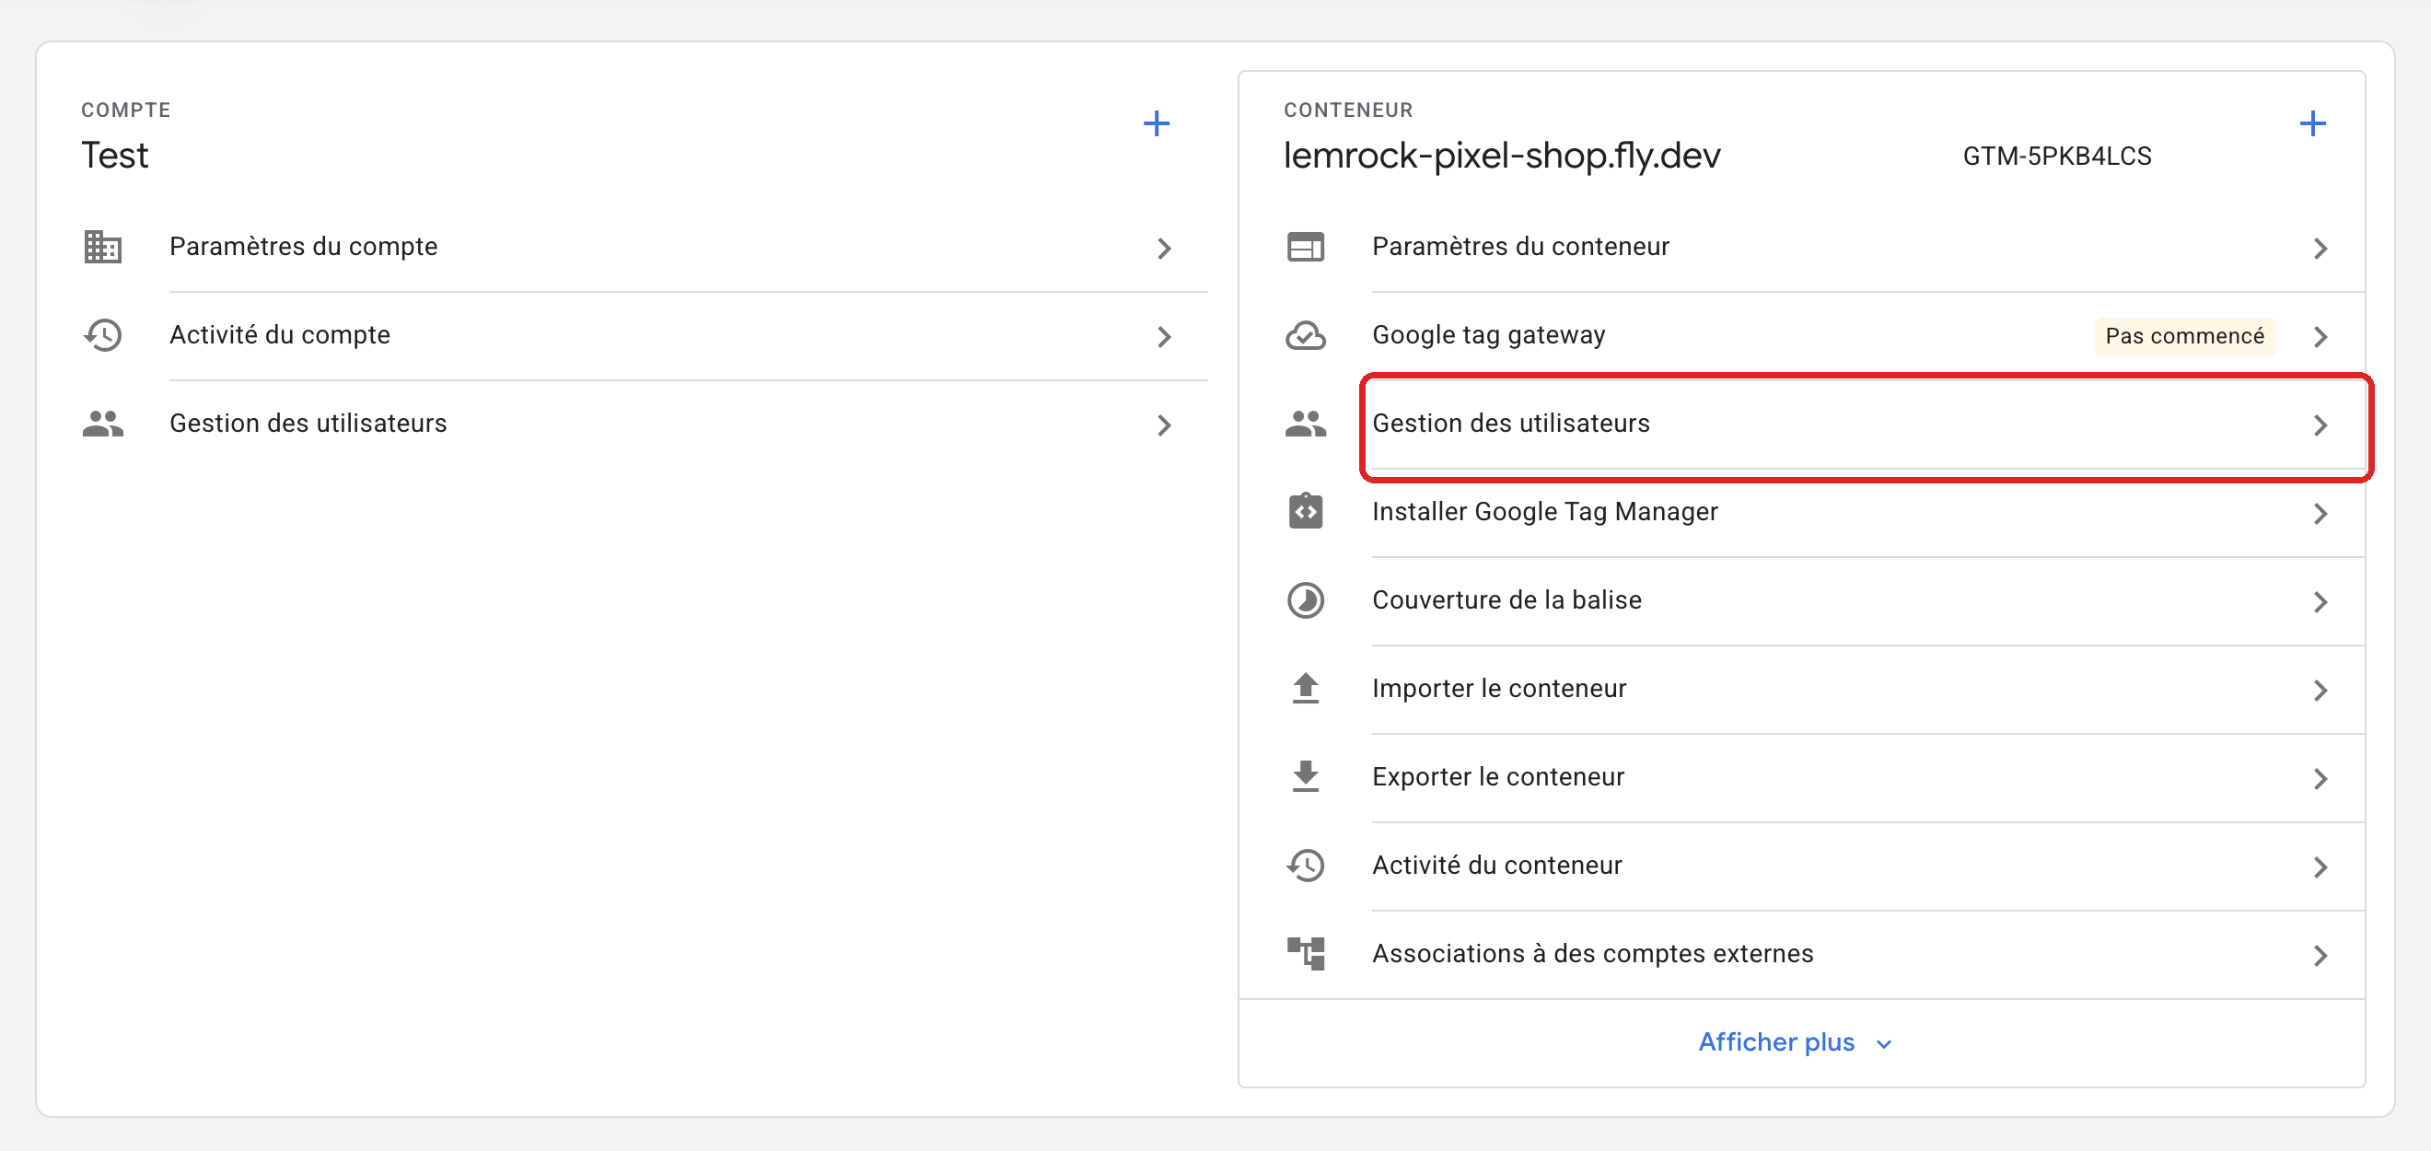
Task: Click the upload arrow icon for Importer le conteneur
Action: click(1305, 689)
